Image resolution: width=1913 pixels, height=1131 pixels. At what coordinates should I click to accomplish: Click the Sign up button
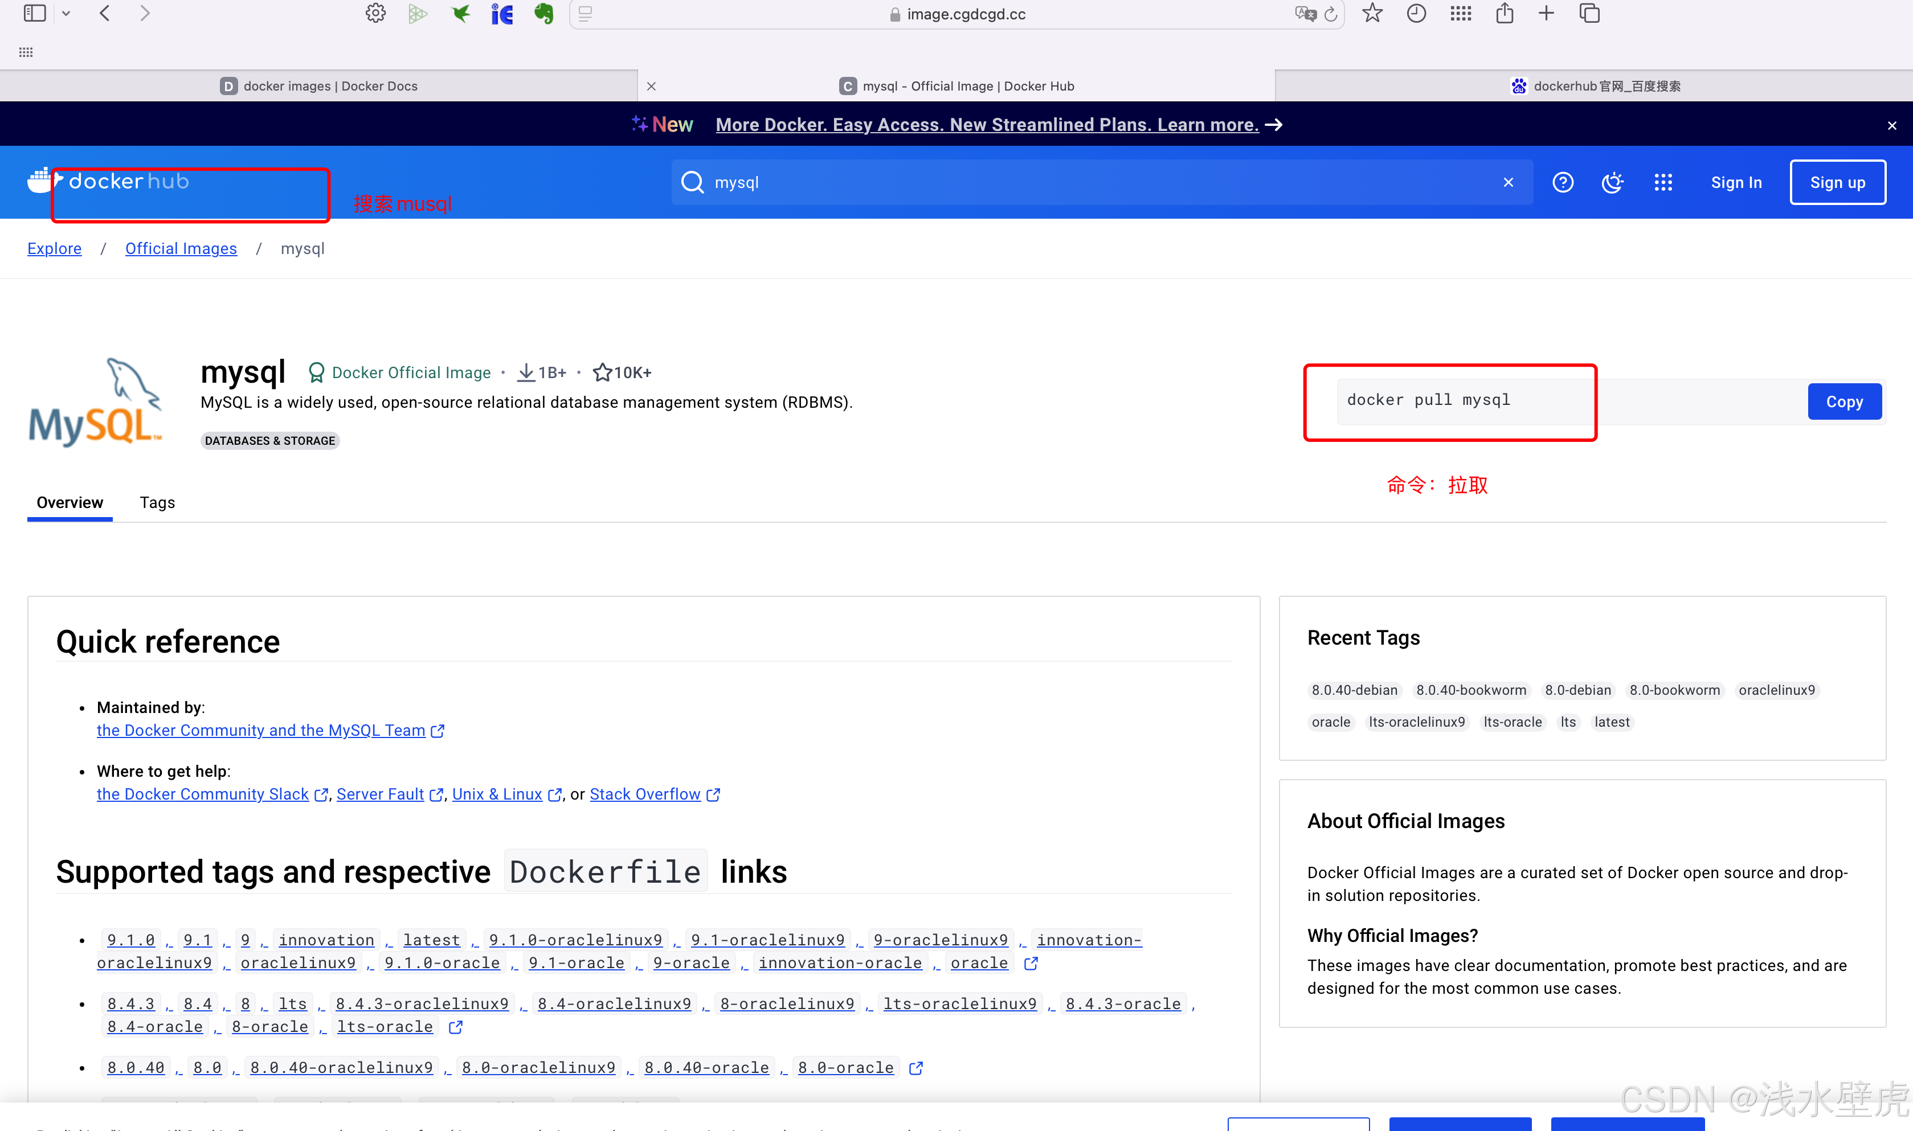click(x=1838, y=182)
